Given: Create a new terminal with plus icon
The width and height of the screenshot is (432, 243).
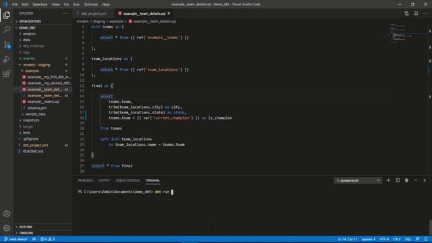Looking at the screenshot, I should pyautogui.click(x=389, y=180).
